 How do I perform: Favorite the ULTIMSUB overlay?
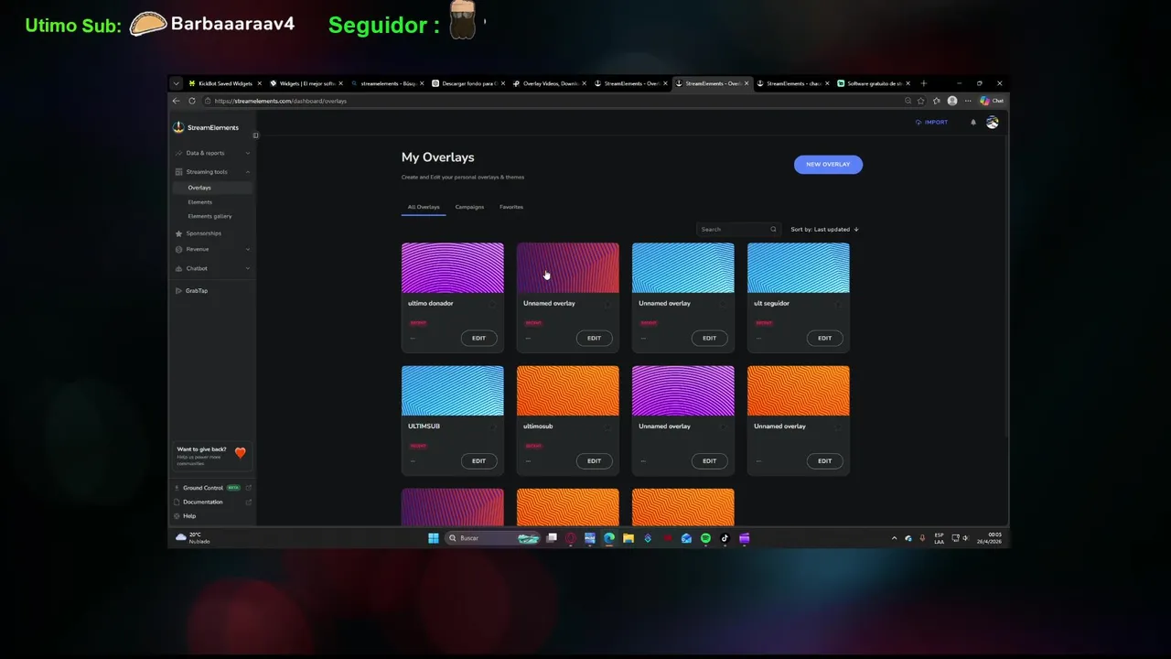492,427
